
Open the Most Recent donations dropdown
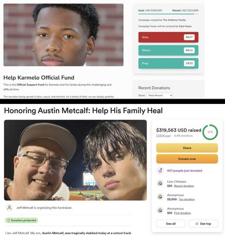[x=159, y=95]
